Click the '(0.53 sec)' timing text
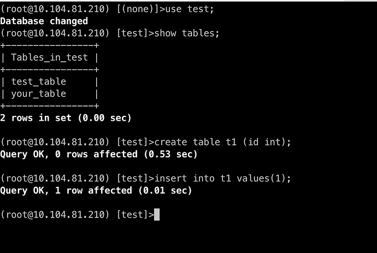 (x=170, y=154)
